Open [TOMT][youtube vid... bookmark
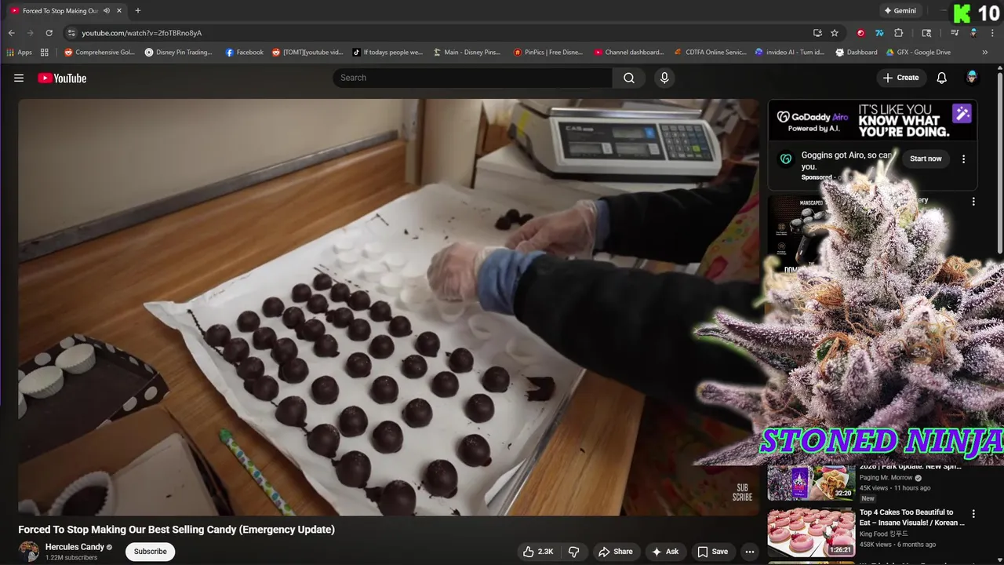Viewport: 1004px width, 565px height. pyautogui.click(x=307, y=53)
